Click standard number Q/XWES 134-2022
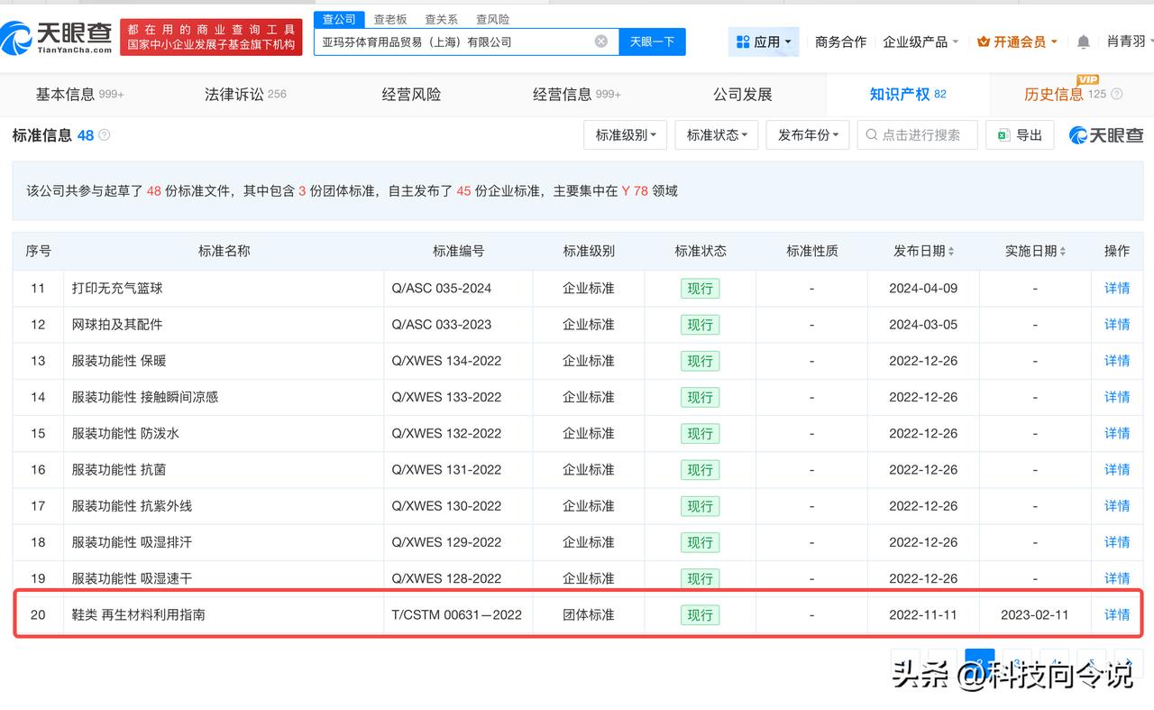 [x=446, y=361]
